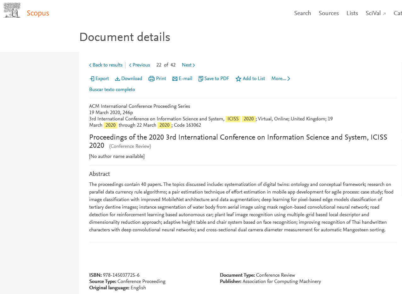The image size is (402, 294).
Task: Click Original language English value
Action: point(138,288)
